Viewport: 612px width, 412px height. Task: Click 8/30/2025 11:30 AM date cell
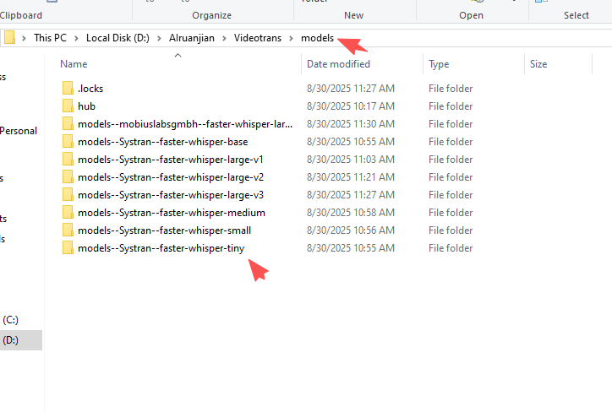tap(351, 124)
